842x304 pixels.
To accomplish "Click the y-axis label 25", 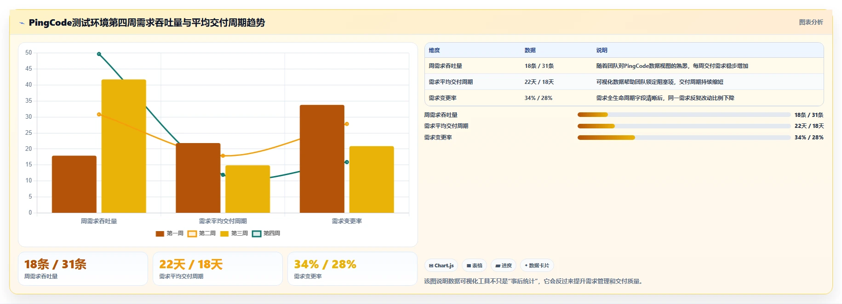I will [29, 133].
